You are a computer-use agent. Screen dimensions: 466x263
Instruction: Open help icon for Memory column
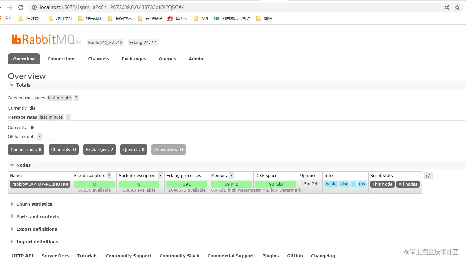pyautogui.click(x=231, y=175)
